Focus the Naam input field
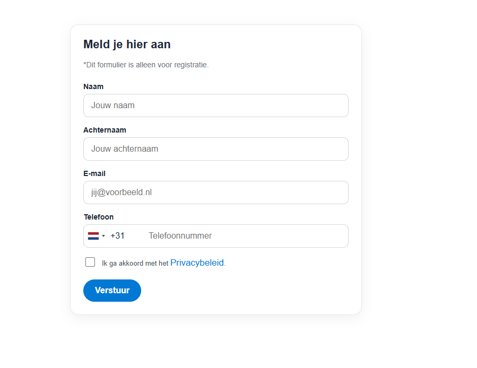 [x=215, y=106]
